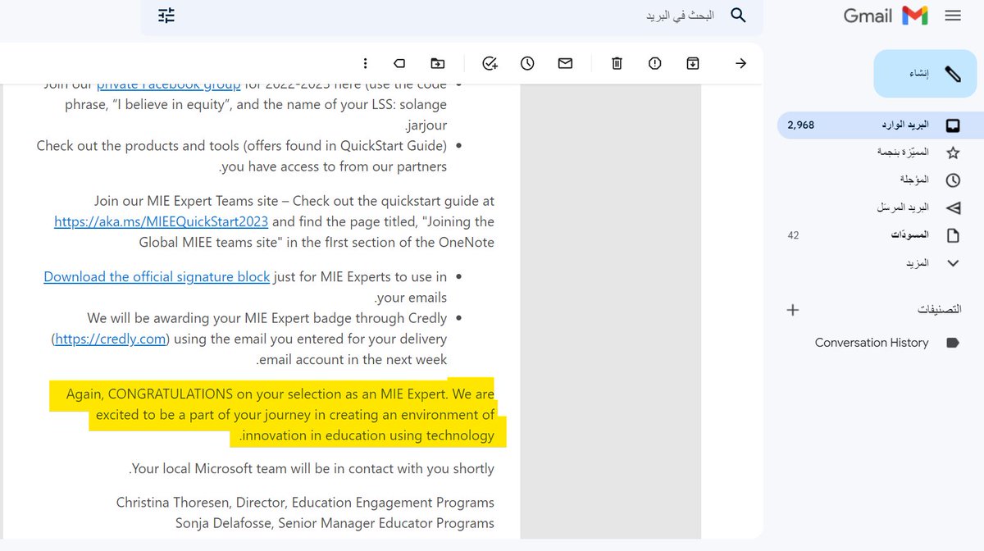Viewport: 984px width, 551px height.
Task: Click the document icon beside المسودات
Action: coord(953,235)
